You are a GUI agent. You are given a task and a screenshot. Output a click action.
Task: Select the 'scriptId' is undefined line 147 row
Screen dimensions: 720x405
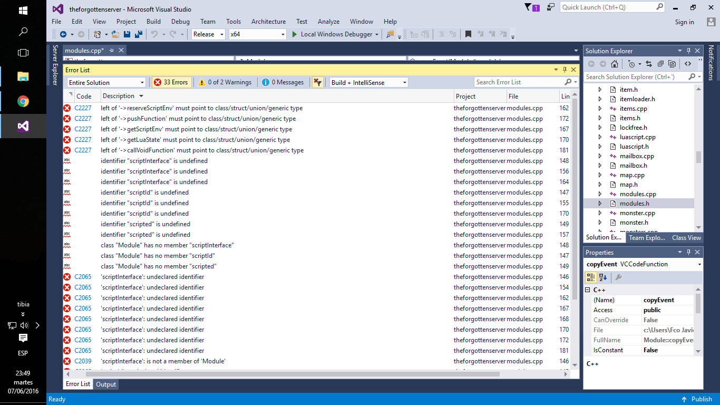click(316, 192)
